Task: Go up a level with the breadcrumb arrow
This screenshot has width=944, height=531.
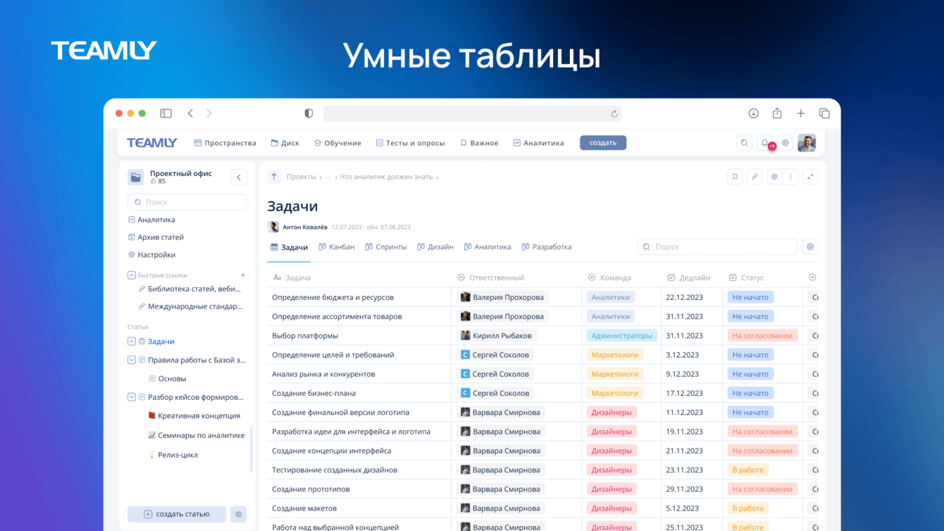Action: 274,177
